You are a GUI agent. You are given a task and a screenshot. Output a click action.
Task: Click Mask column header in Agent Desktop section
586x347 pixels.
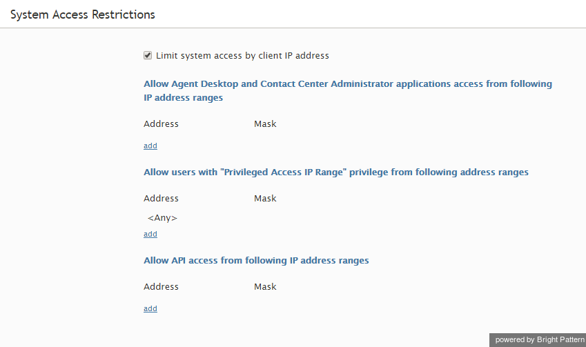265,124
